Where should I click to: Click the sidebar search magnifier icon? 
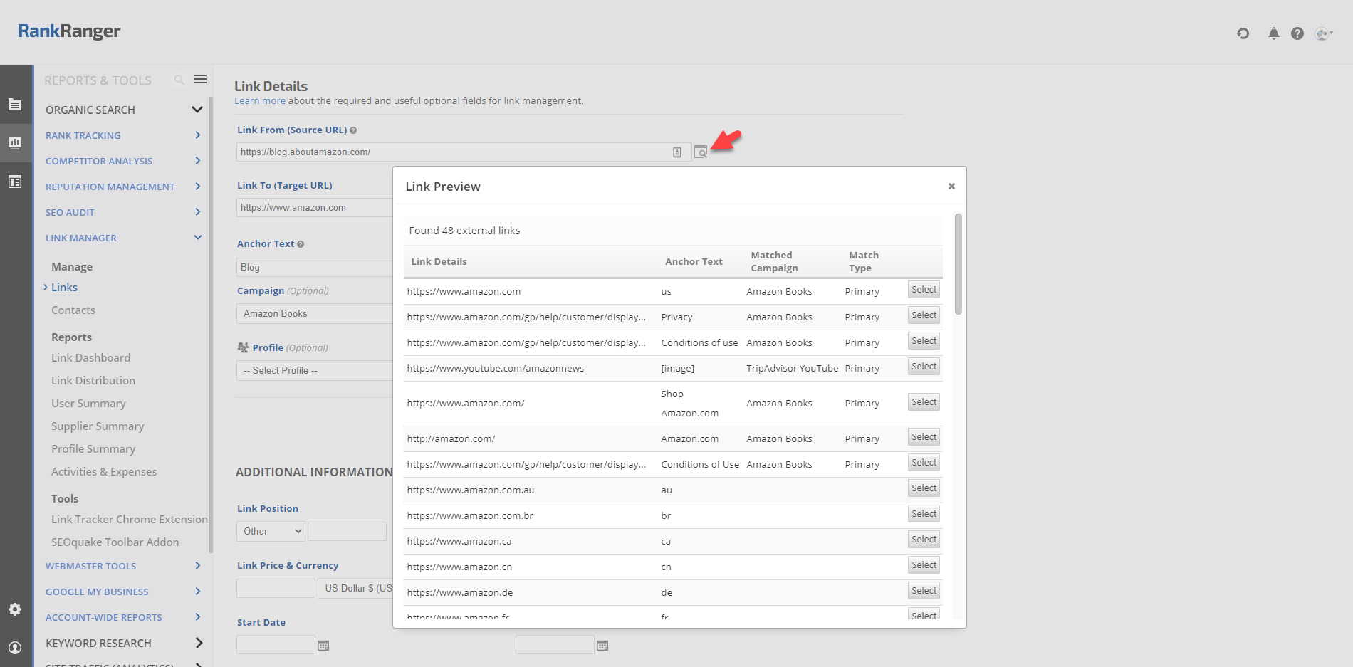coord(179,80)
